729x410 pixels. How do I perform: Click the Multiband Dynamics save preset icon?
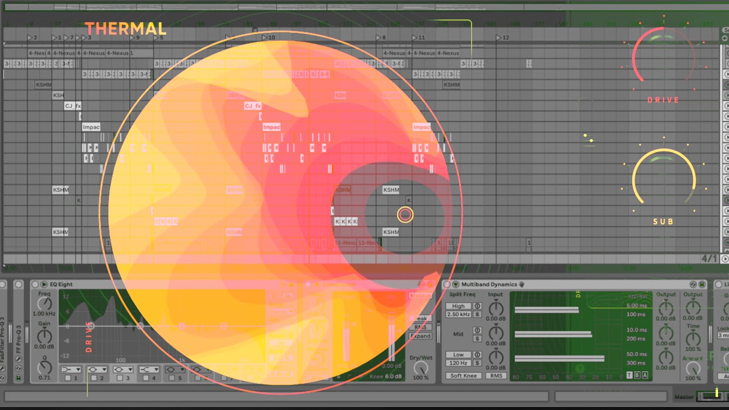pos(702,284)
